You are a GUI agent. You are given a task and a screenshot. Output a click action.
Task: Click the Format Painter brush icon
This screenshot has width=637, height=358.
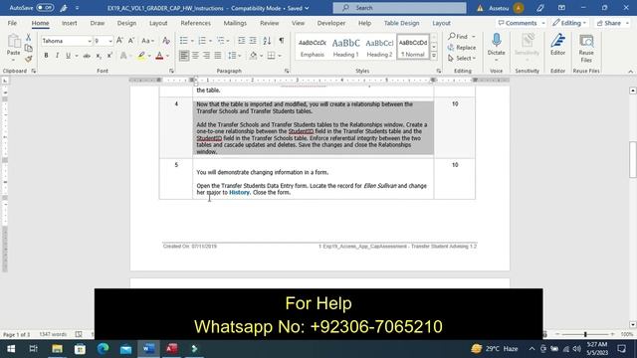coord(29,59)
